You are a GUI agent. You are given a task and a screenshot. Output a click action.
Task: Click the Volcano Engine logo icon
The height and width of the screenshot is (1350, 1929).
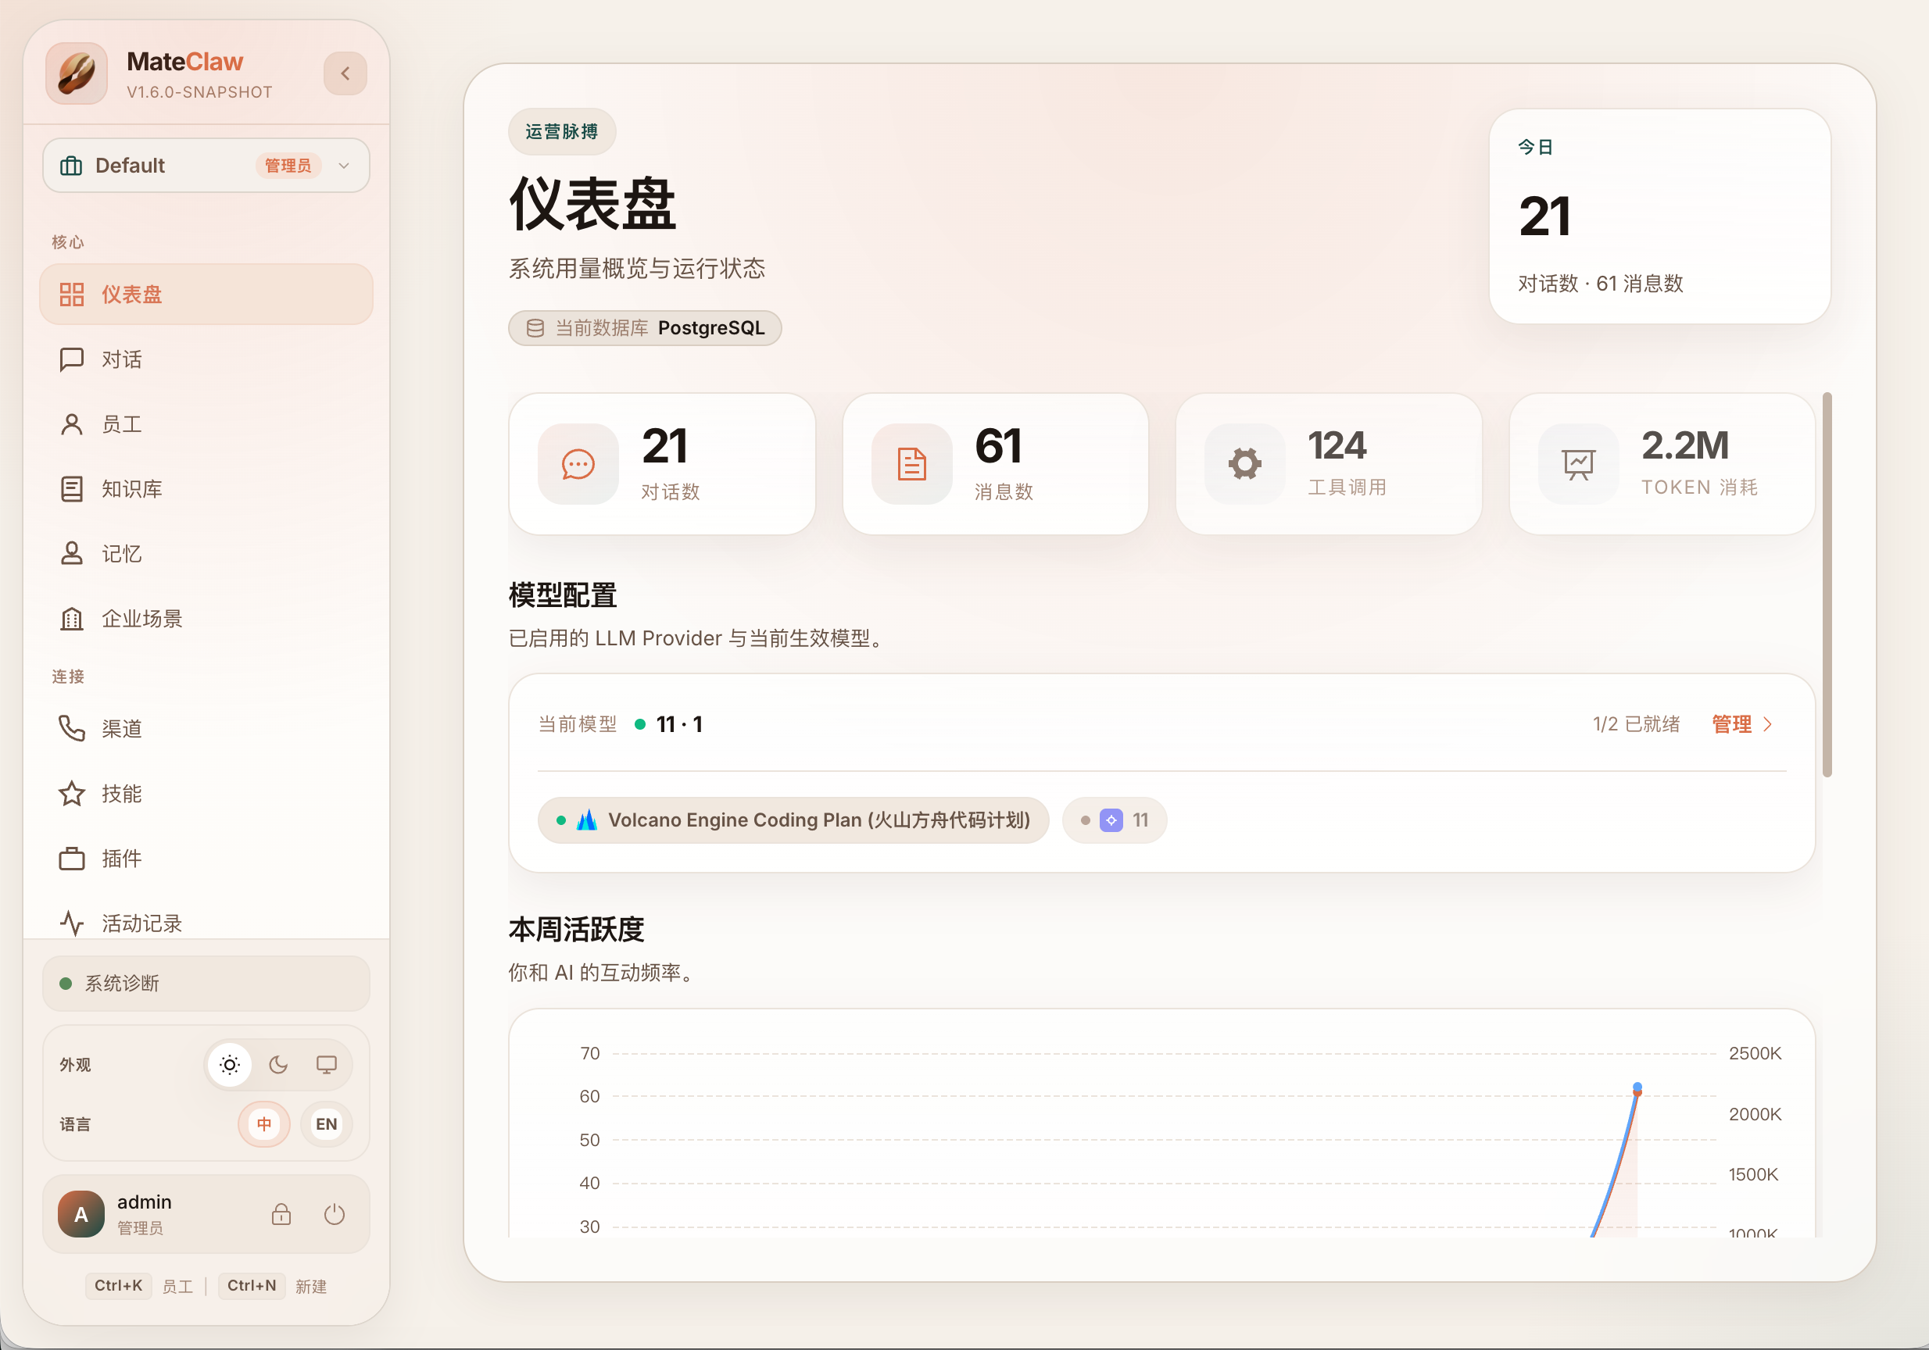click(587, 820)
